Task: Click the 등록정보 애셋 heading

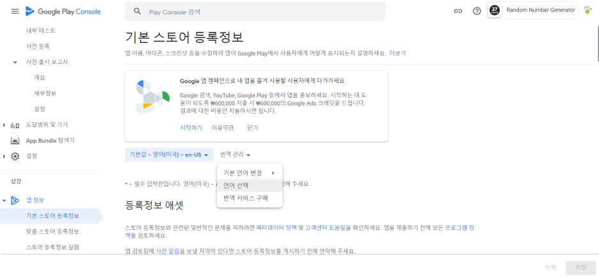Action: pos(154,206)
